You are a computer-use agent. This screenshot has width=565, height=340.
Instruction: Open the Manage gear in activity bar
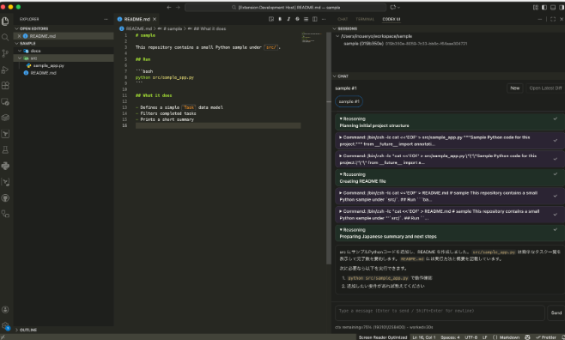point(5,325)
